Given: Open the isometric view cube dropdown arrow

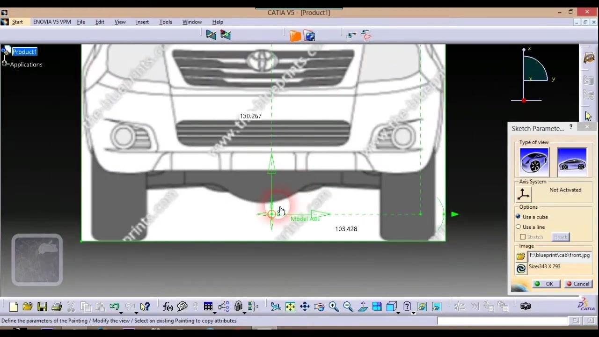Looking at the screenshot, I should point(398,312).
